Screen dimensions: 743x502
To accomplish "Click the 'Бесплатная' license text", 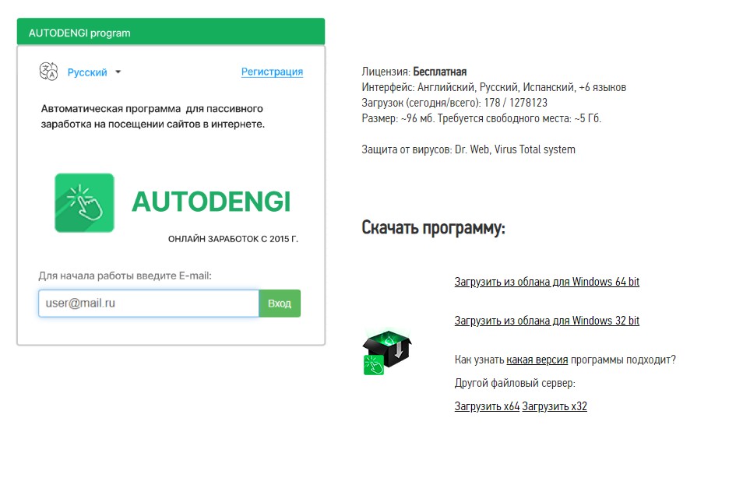I will (439, 72).
